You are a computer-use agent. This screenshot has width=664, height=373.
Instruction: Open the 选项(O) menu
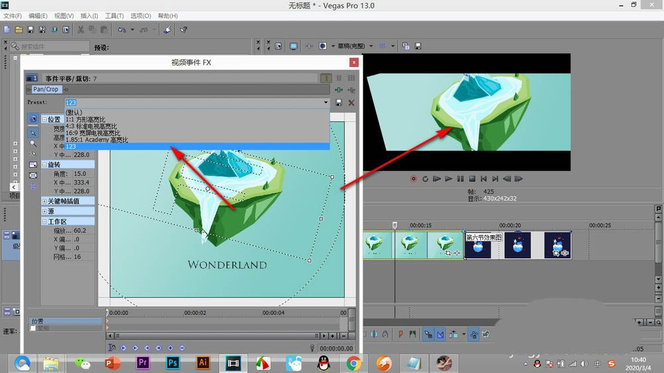[x=141, y=16]
